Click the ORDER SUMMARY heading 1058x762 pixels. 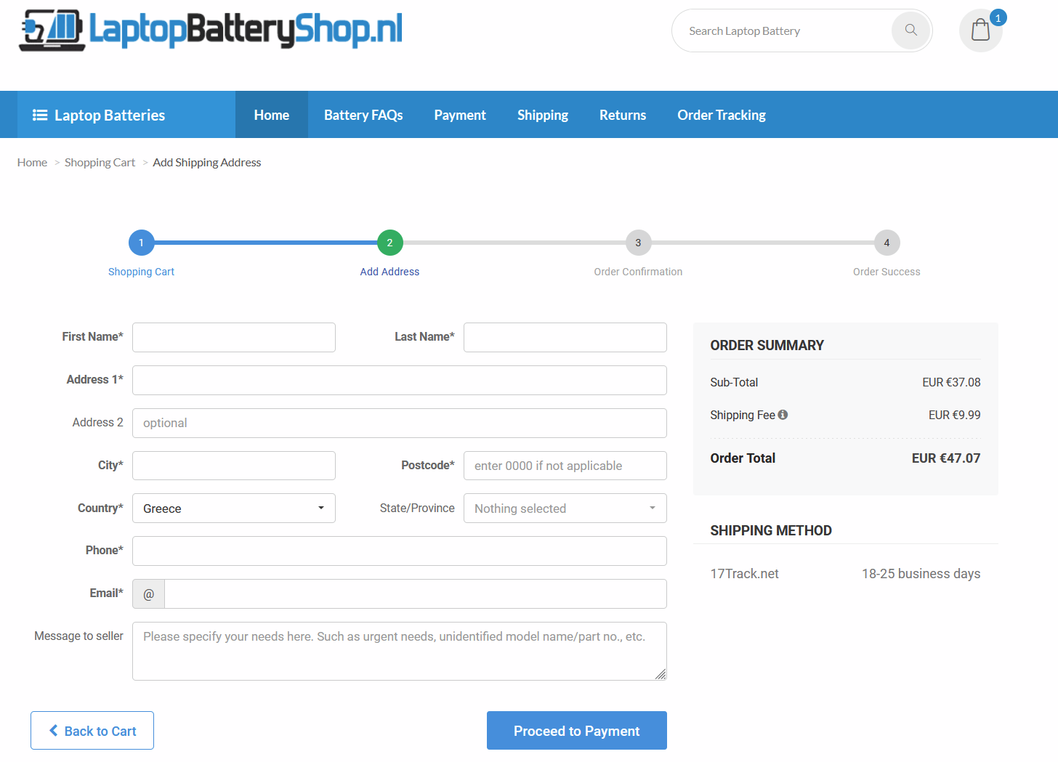[x=767, y=346]
